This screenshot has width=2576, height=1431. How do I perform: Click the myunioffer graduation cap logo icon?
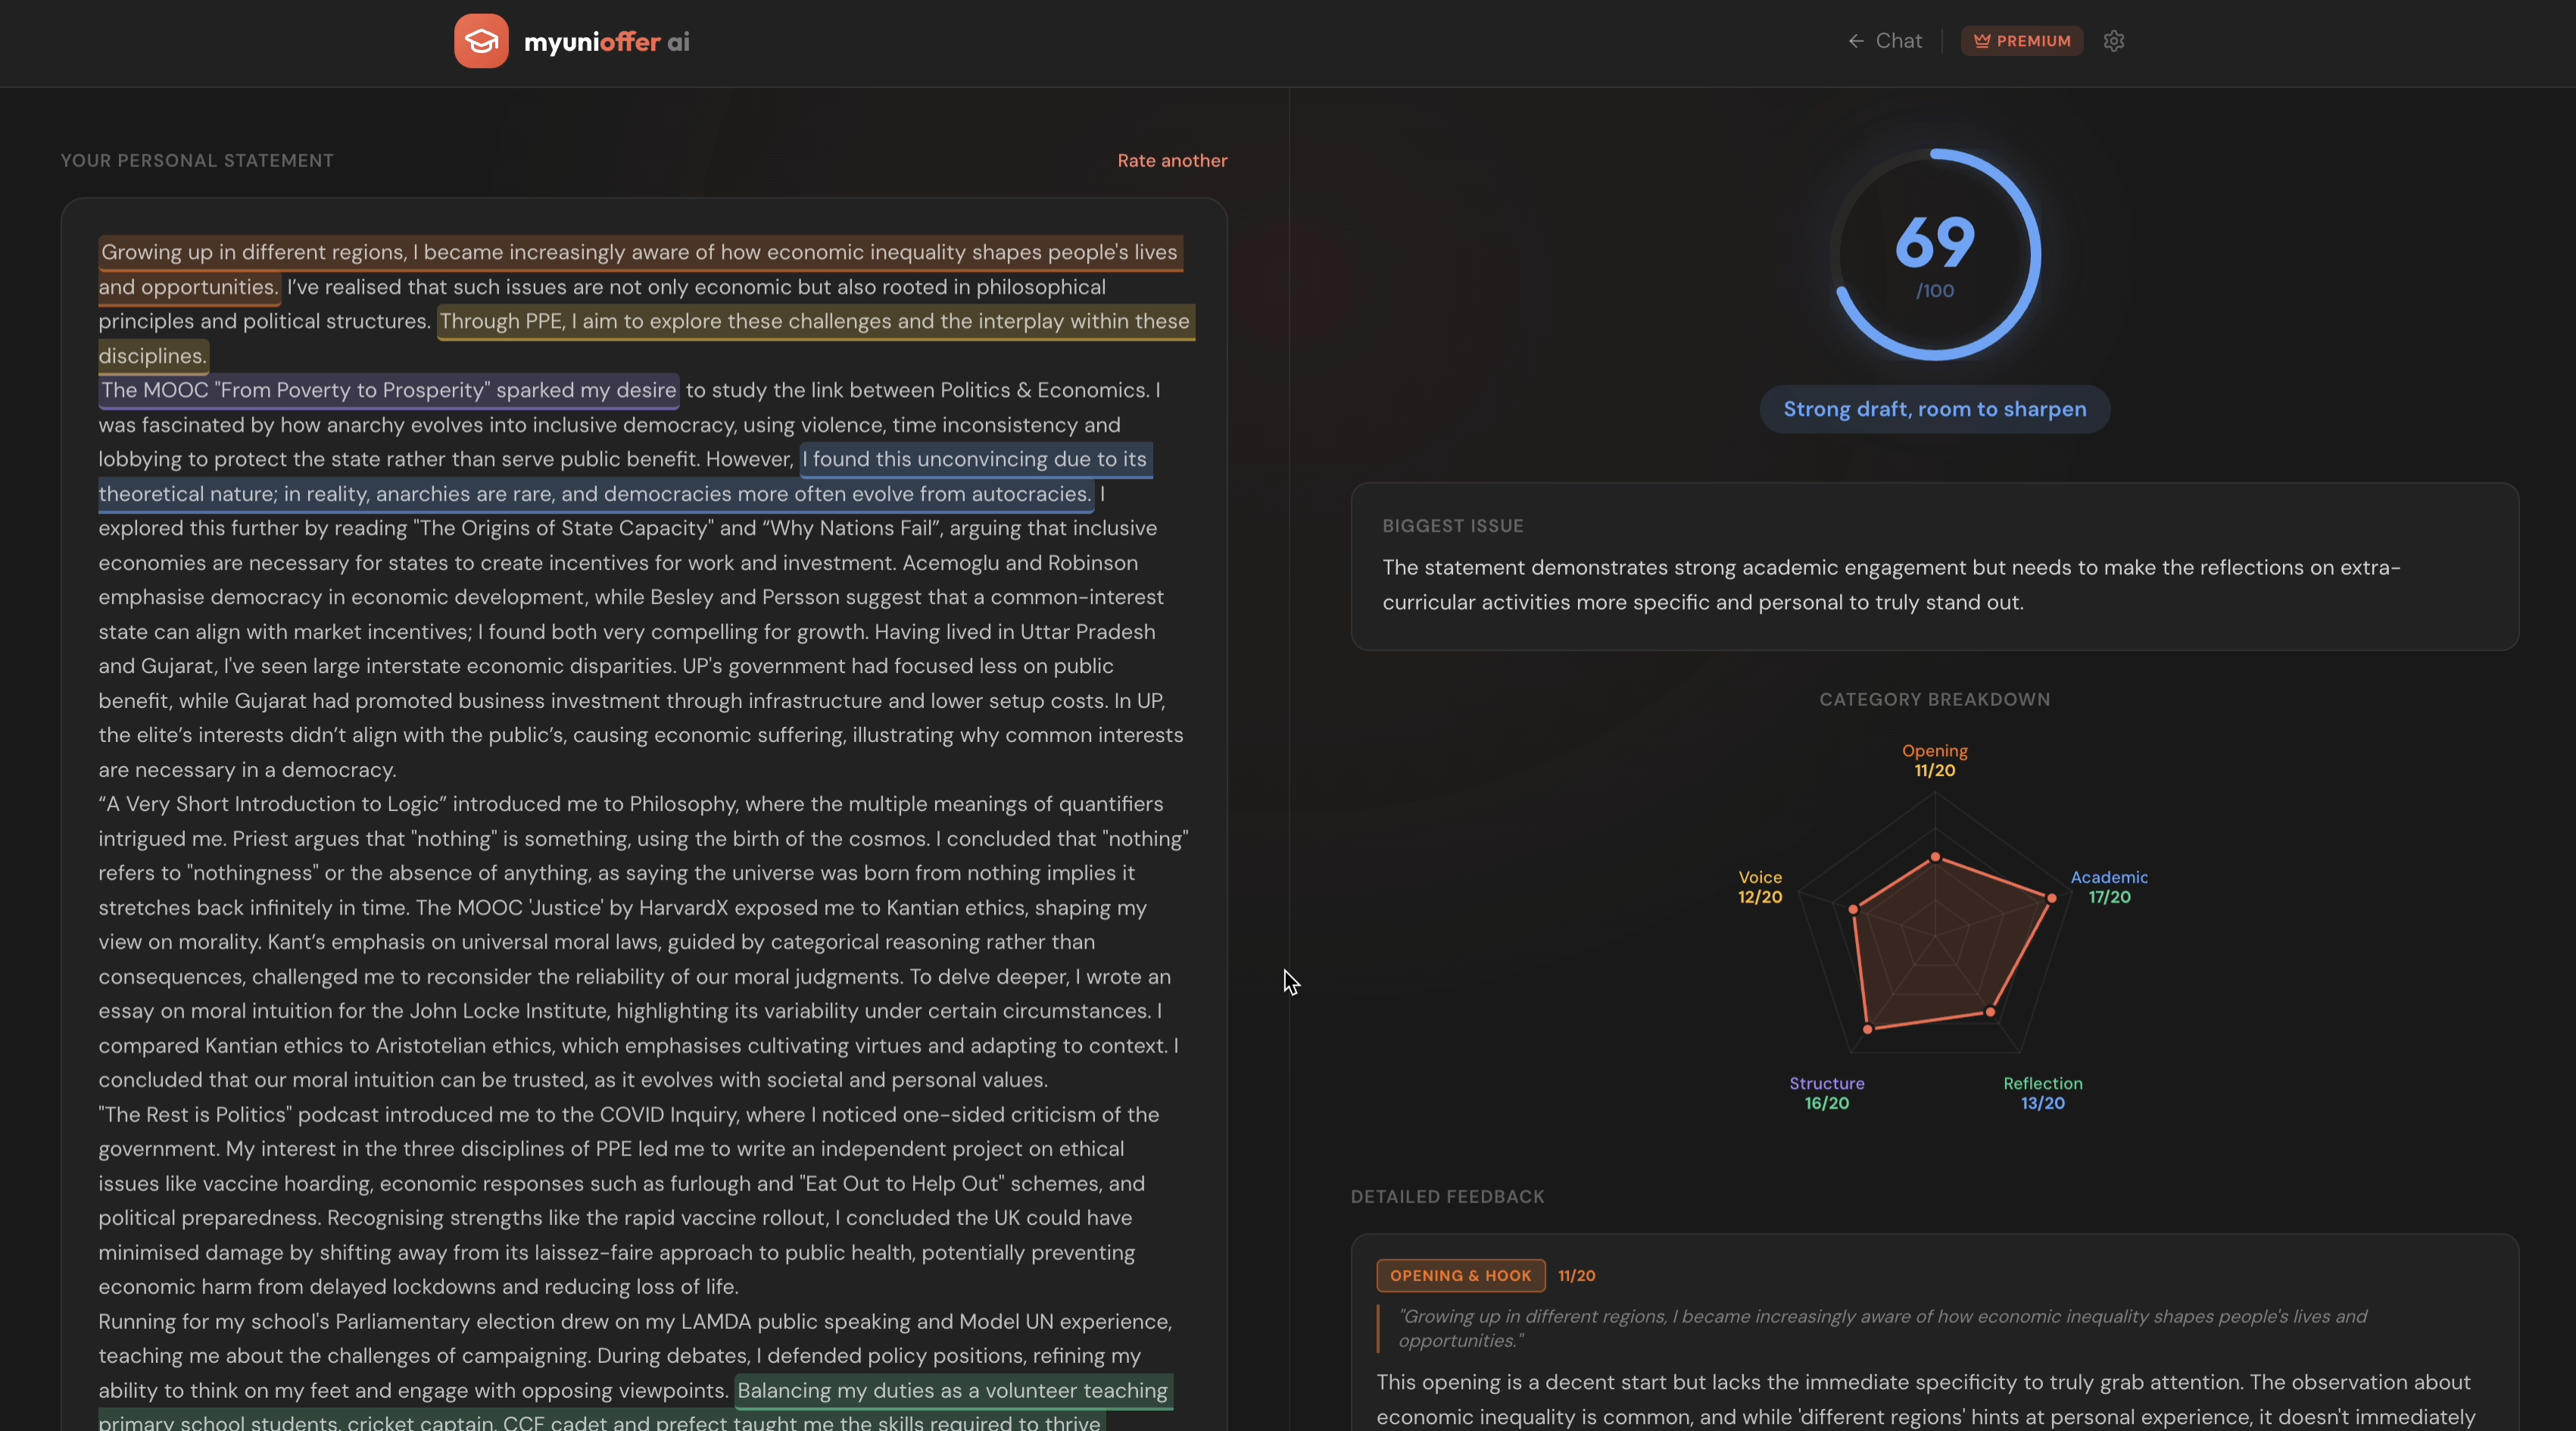point(481,41)
